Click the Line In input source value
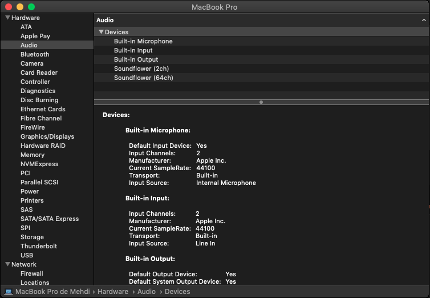The height and width of the screenshot is (298, 430). click(x=205, y=243)
